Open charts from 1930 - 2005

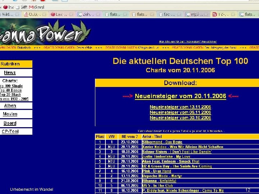coord(14,99)
